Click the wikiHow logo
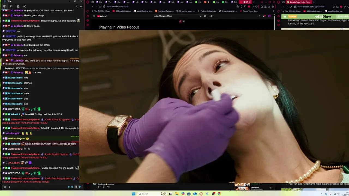This screenshot has height=196, width=349. [x=323, y=17]
